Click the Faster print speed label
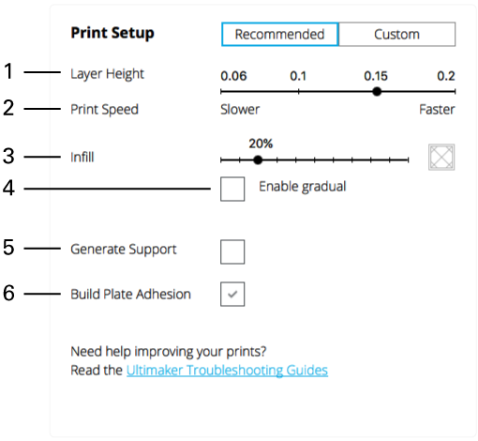This screenshot has width=478, height=441. tap(437, 110)
